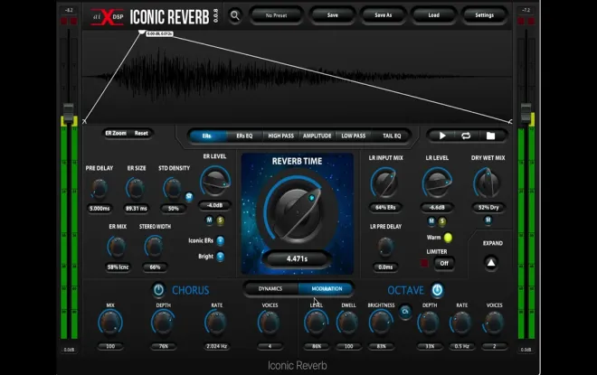Click the ER Size knob
This screenshot has height=375, width=597.
point(136,189)
